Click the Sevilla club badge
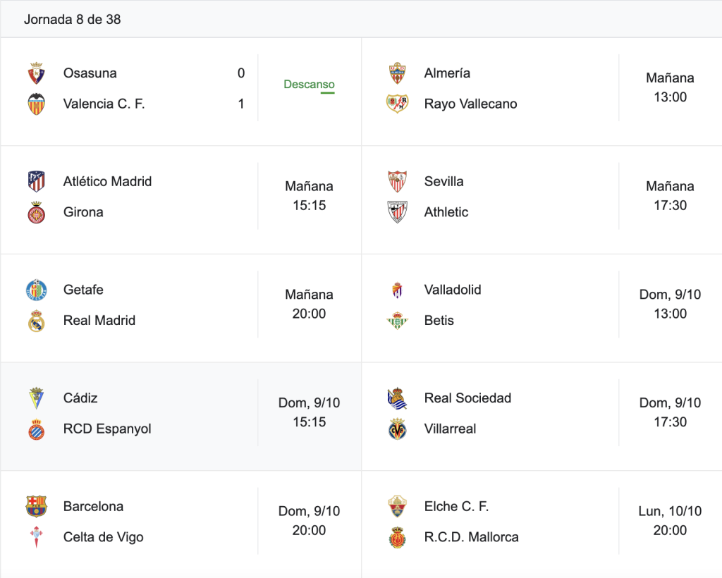The image size is (722, 578). 398,181
